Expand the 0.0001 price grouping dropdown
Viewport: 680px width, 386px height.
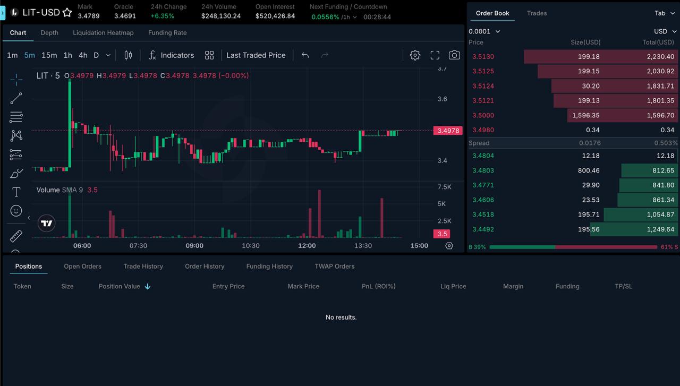[x=484, y=31]
